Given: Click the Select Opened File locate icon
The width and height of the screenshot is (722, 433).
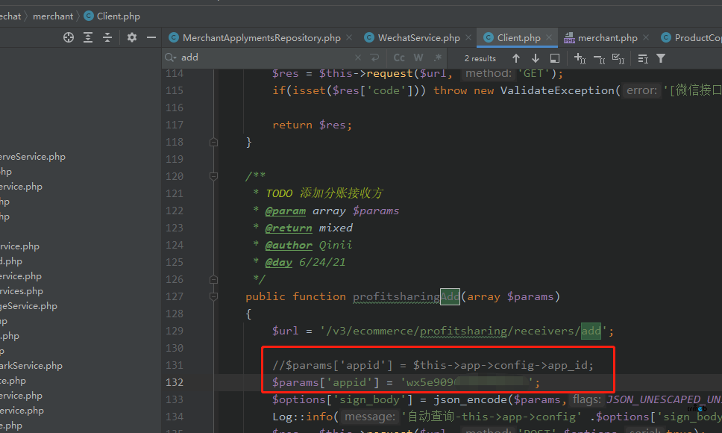Looking at the screenshot, I should point(69,37).
